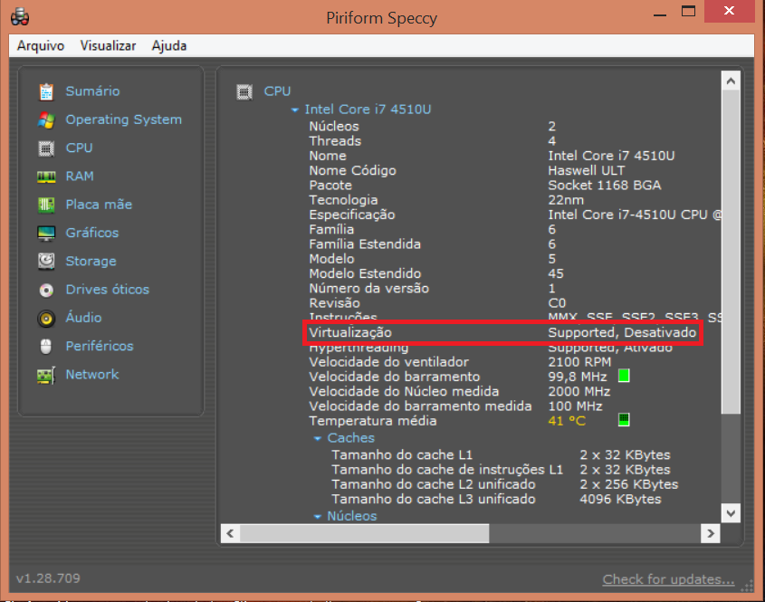Click the vertical scrollbar down arrow
The width and height of the screenshot is (765, 602).
[731, 513]
